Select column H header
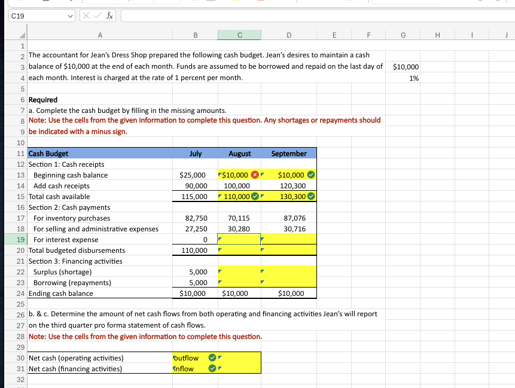 pos(437,35)
